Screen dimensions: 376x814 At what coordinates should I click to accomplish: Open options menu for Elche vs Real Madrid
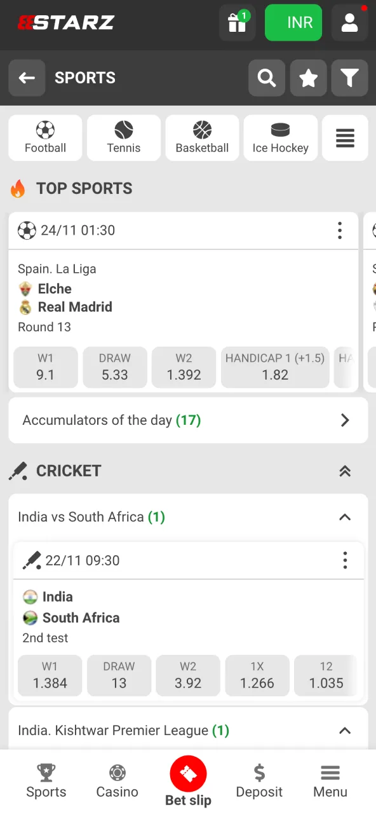click(340, 230)
